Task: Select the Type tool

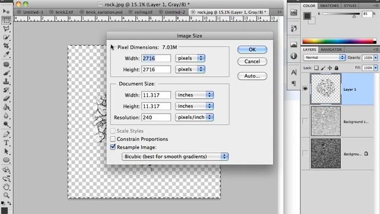Action: coord(6,143)
